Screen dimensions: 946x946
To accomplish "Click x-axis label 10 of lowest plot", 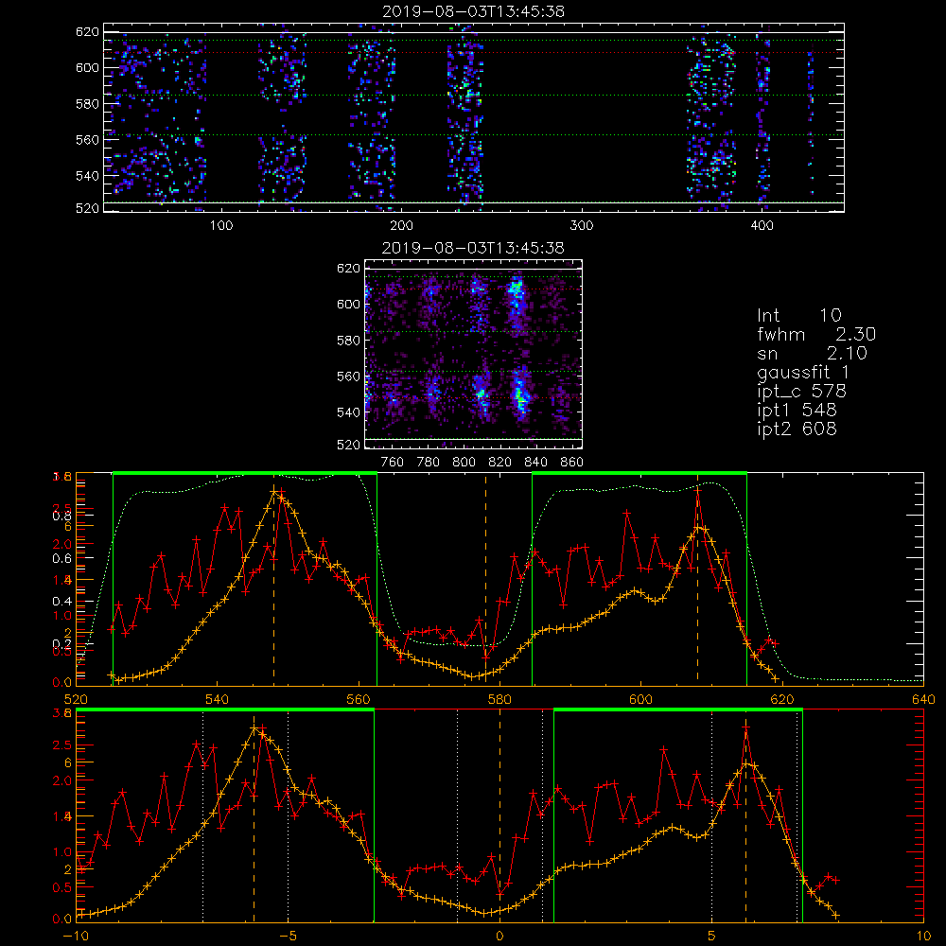I will click(923, 937).
